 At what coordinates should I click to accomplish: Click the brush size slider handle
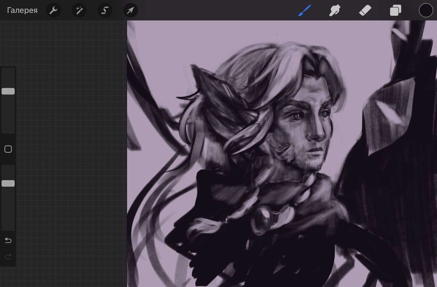tap(8, 91)
